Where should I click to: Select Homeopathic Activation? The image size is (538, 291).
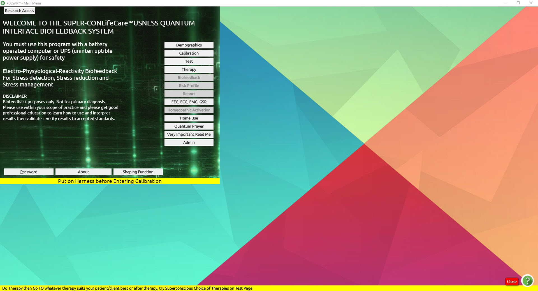[189, 110]
